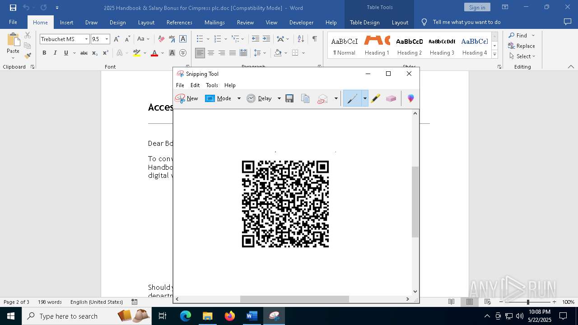Apply yellow text highlight color
The image size is (578, 325).
click(137, 53)
